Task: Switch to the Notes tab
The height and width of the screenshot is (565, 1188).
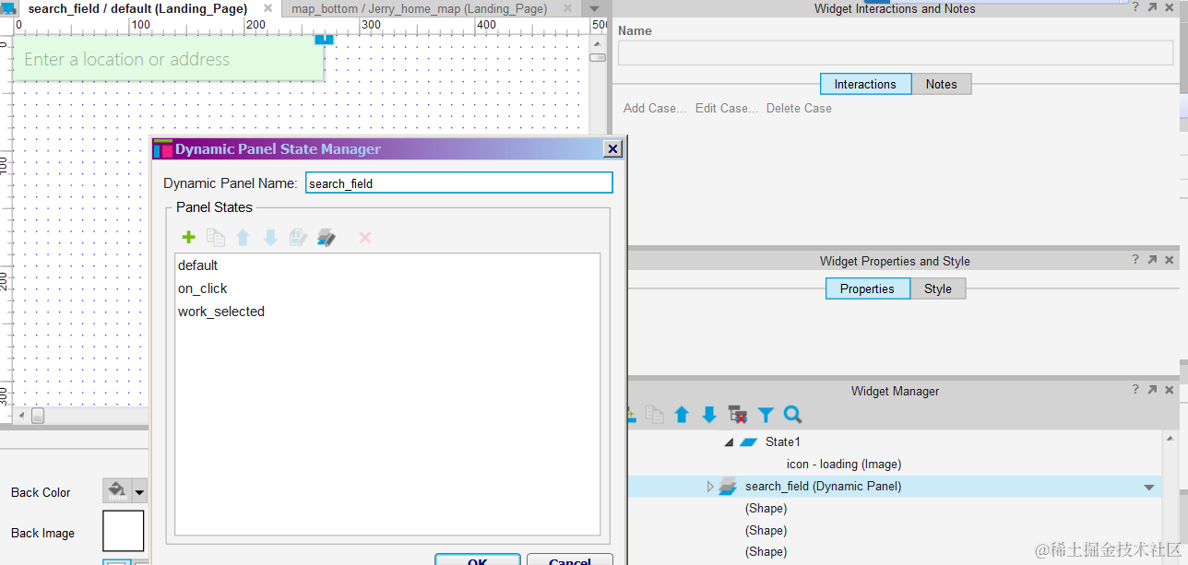Action: click(940, 84)
